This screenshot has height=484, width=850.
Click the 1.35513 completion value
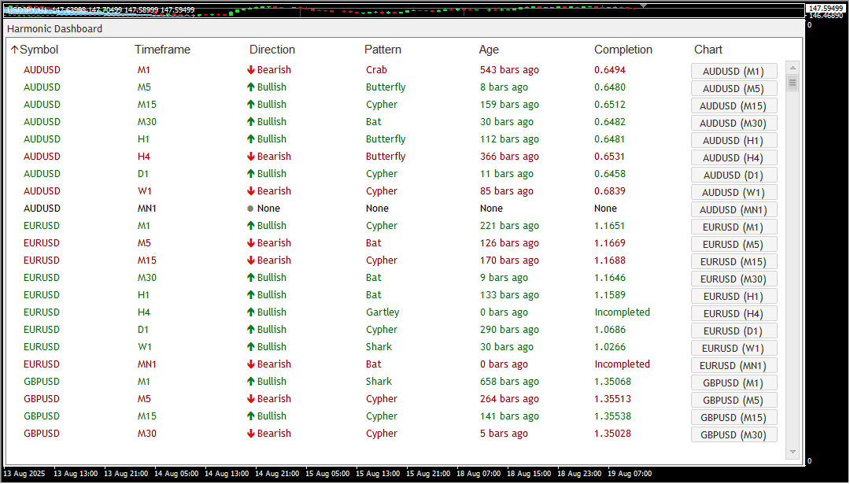coord(612,400)
